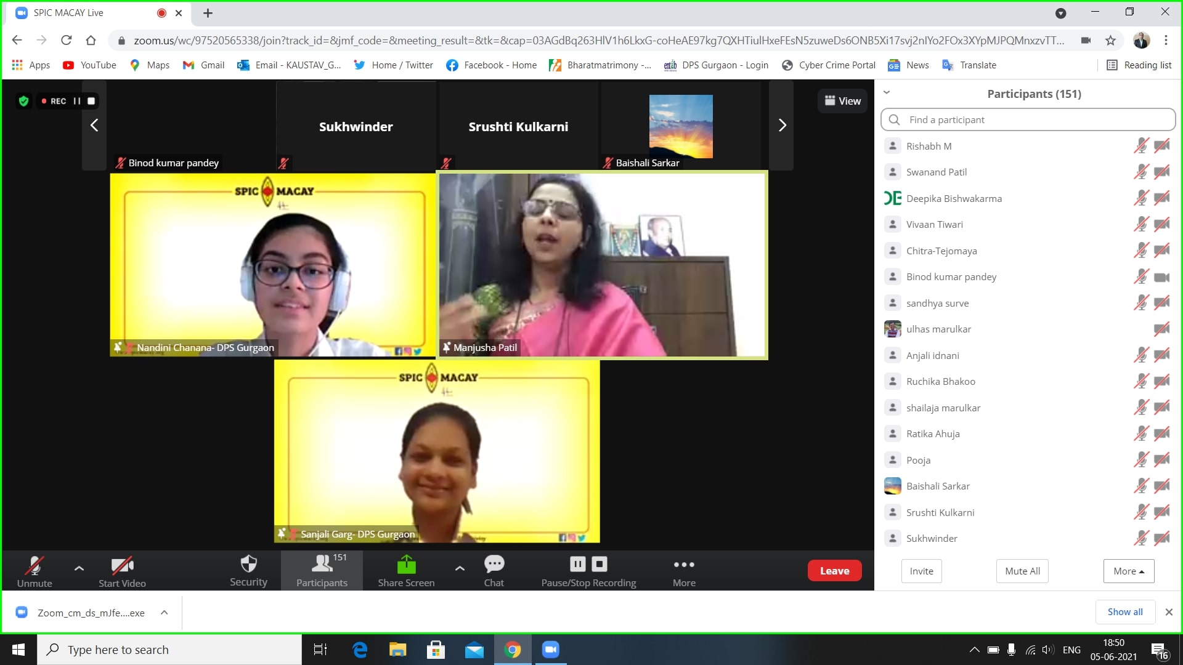Expand audio options arrow beside Unmute
Image resolution: width=1183 pixels, height=665 pixels.
79,568
